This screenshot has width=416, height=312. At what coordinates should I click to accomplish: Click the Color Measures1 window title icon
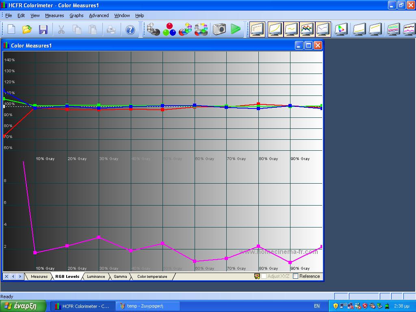click(6, 45)
